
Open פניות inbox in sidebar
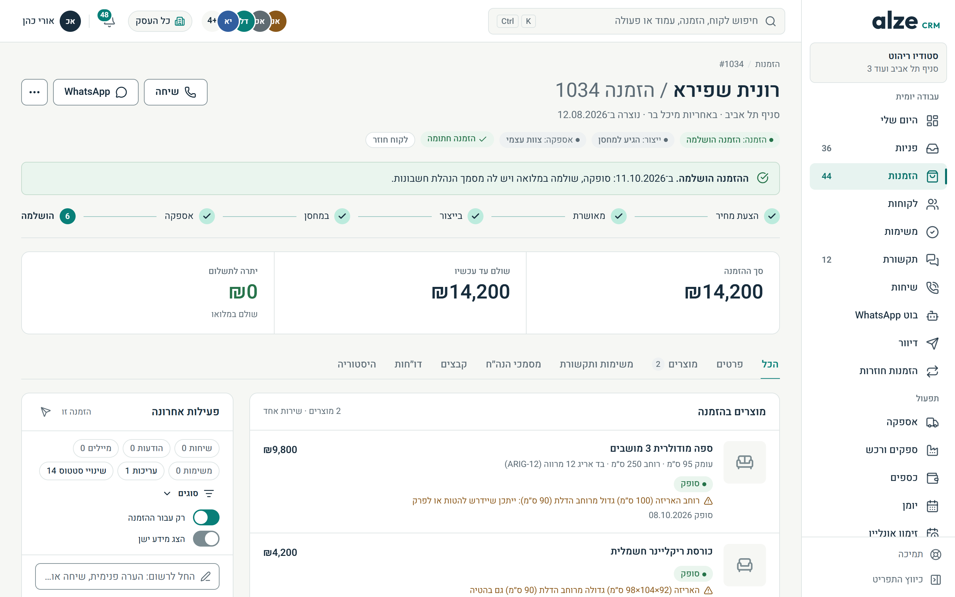(x=878, y=148)
